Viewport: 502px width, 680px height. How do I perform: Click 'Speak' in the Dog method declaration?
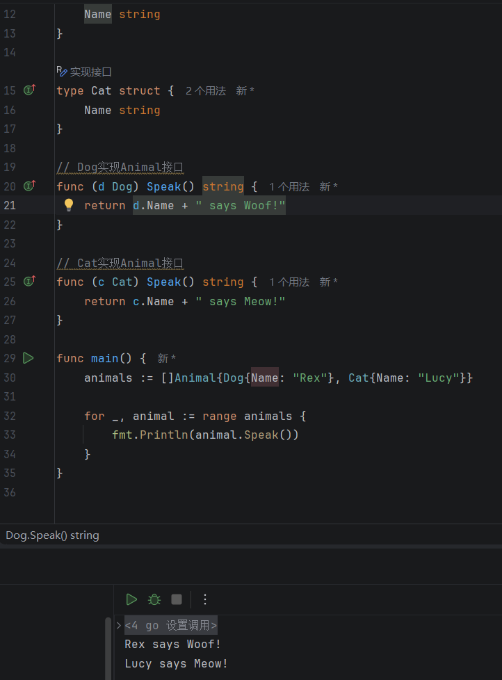click(x=164, y=186)
